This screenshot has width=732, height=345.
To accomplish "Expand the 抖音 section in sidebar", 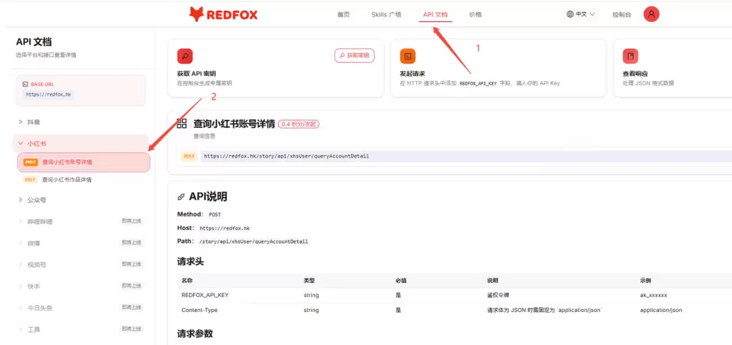I will pyautogui.click(x=82, y=122).
